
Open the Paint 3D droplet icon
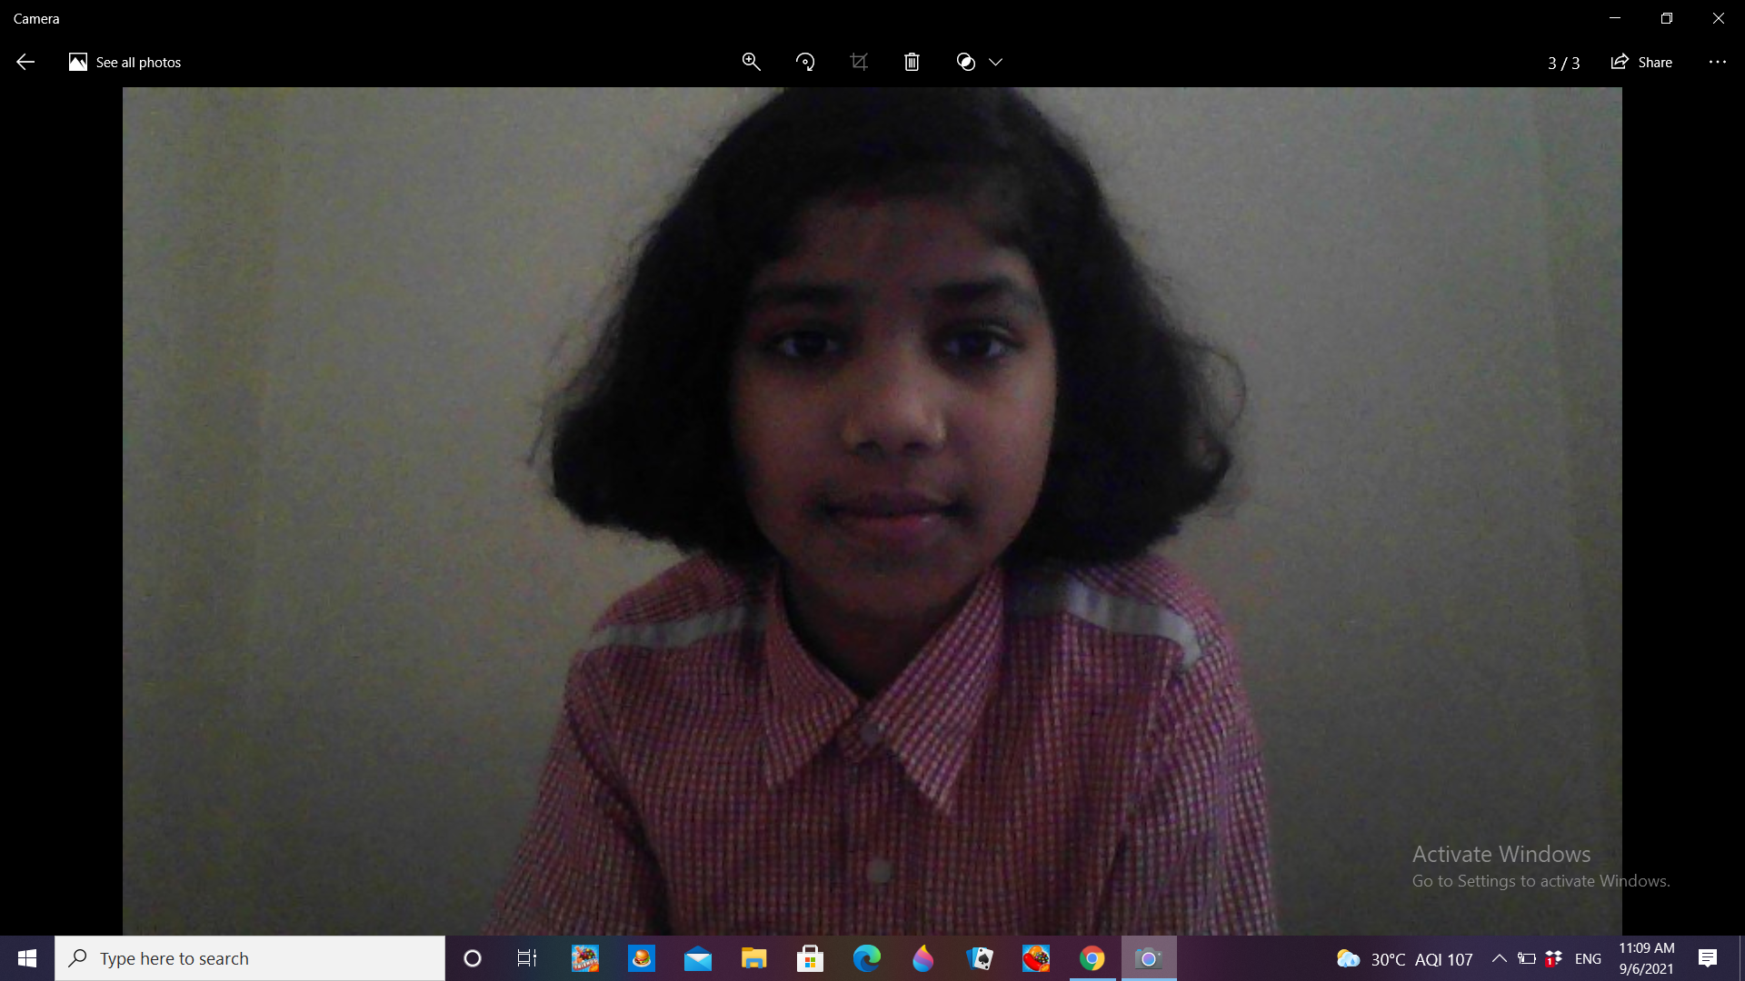923,958
